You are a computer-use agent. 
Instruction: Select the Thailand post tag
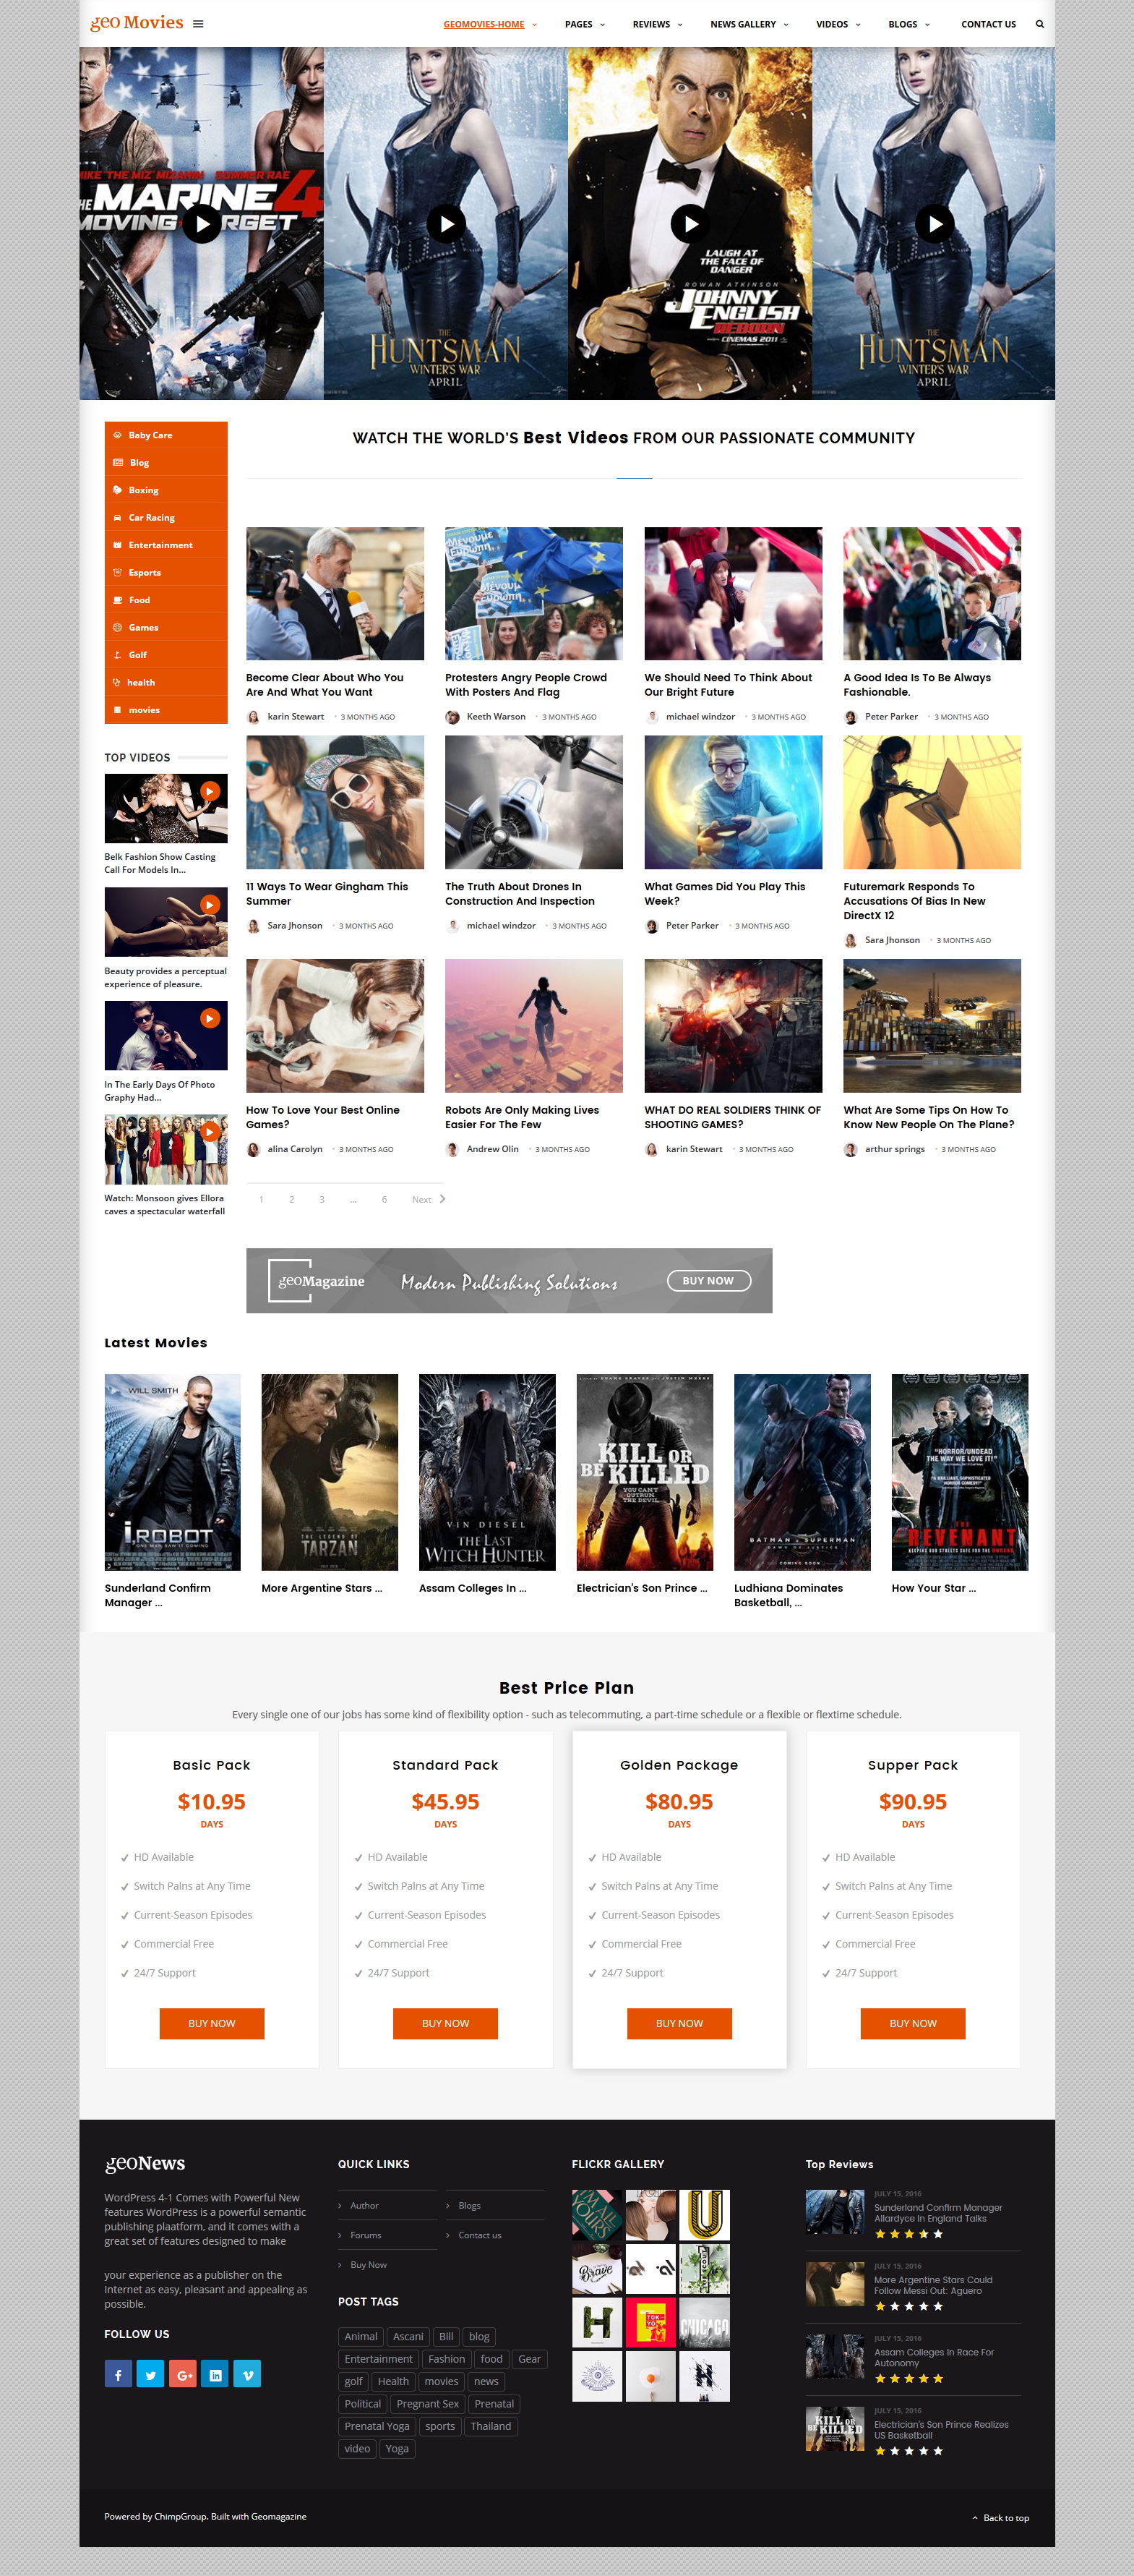[491, 2426]
